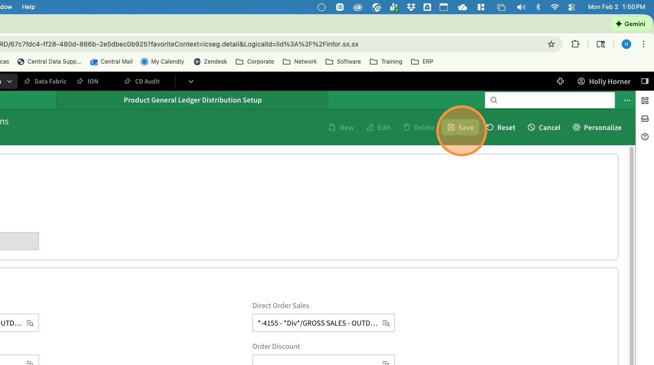The height and width of the screenshot is (365, 654).
Task: Click the Dropbox menu bar icon
Action: tap(411, 7)
